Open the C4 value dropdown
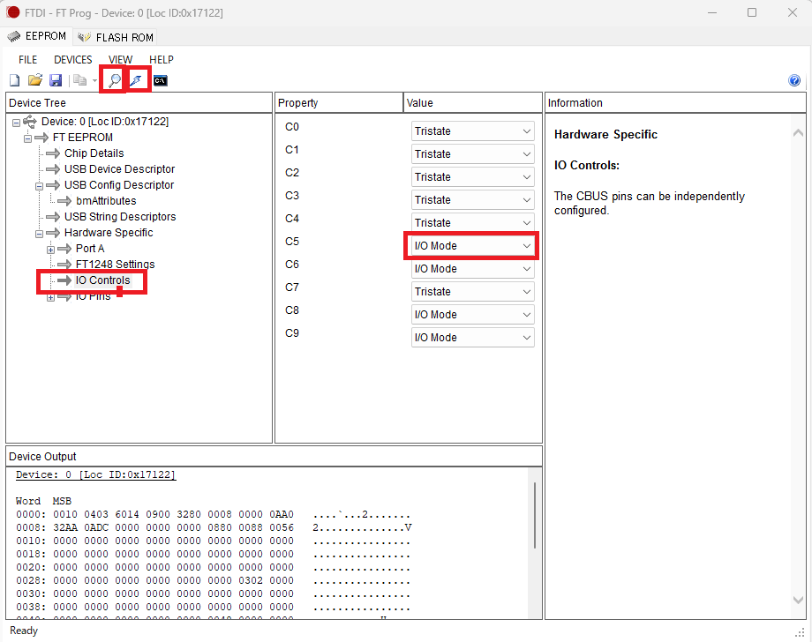This screenshot has height=642, width=812. point(473,222)
